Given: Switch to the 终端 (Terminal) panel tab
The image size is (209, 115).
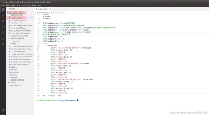Looking at the screenshot, I should point(59,96).
